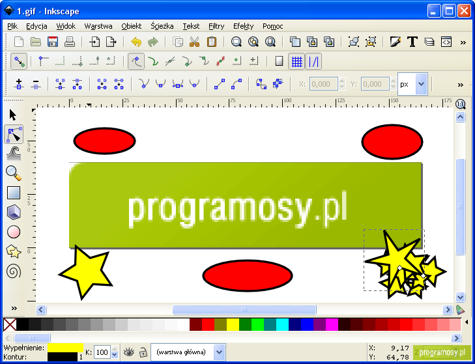This screenshot has height=364, width=475.
Task: Pick the cyan palette swatch
Action: 282,325
